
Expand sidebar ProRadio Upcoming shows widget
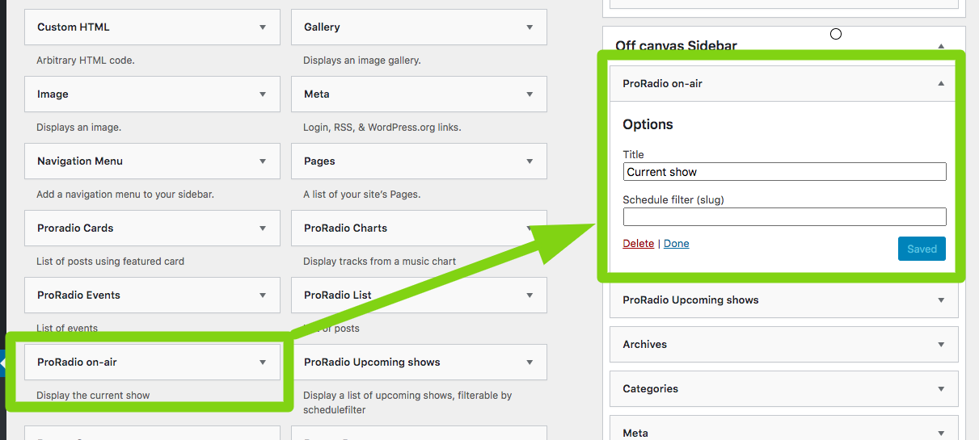coord(941,300)
